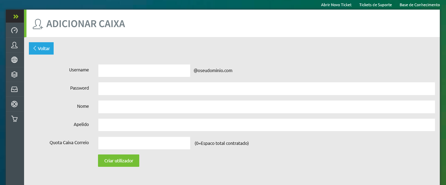The width and height of the screenshot is (446, 185).
Task: Open the dashboard gauge icon in sidebar
Action: coord(14,30)
